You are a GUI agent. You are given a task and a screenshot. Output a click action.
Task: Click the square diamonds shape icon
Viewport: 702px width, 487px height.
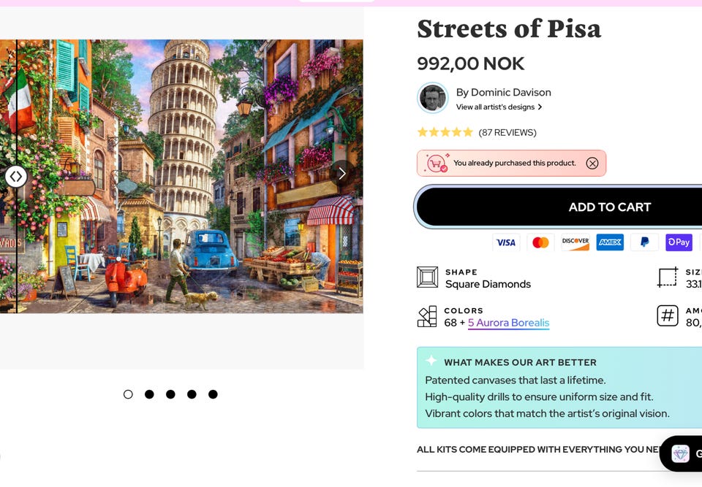coord(427,277)
